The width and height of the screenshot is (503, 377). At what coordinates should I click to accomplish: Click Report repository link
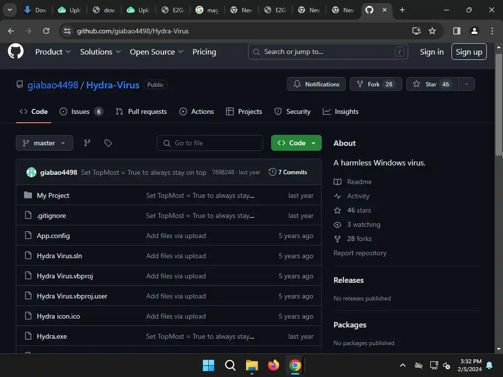point(360,253)
